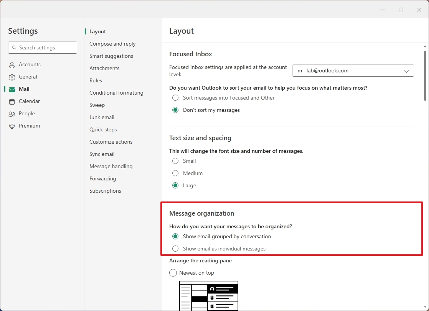Open the Layout settings section

(98, 32)
